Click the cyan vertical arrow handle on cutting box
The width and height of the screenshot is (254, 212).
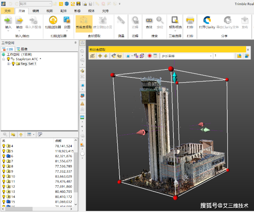tap(174, 77)
